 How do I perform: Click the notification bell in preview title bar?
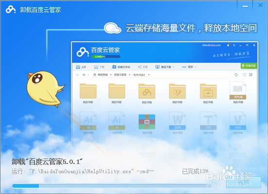[x=228, y=45]
